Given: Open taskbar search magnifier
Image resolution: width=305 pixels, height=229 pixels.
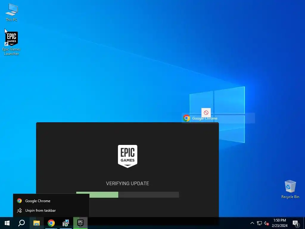Looking at the screenshot, I should pyautogui.click(x=21, y=223).
